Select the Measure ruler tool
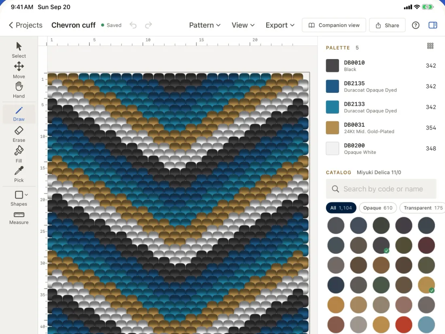Image resolution: width=445 pixels, height=334 pixels. tap(19, 218)
